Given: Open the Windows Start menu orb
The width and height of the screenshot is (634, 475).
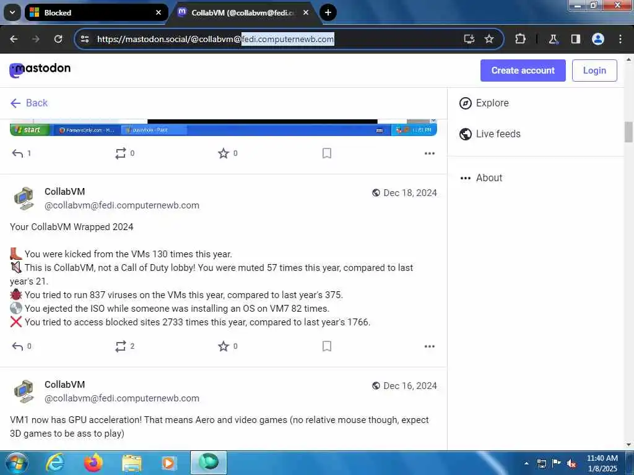Looking at the screenshot, I should (x=17, y=463).
